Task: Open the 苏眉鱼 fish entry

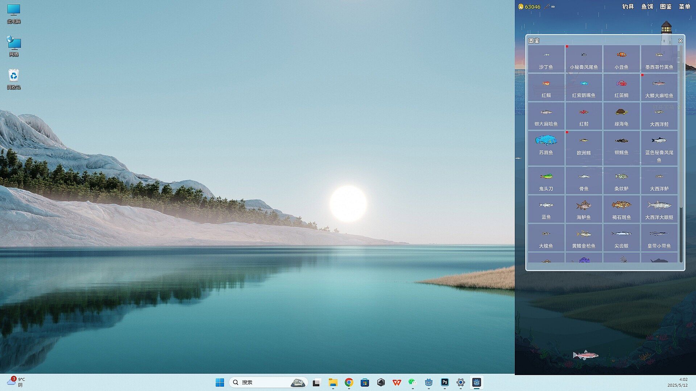Action: pyautogui.click(x=546, y=148)
